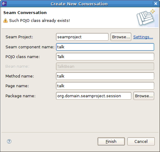Browse for a Seam project
The image size is (160, 152).
121,37
